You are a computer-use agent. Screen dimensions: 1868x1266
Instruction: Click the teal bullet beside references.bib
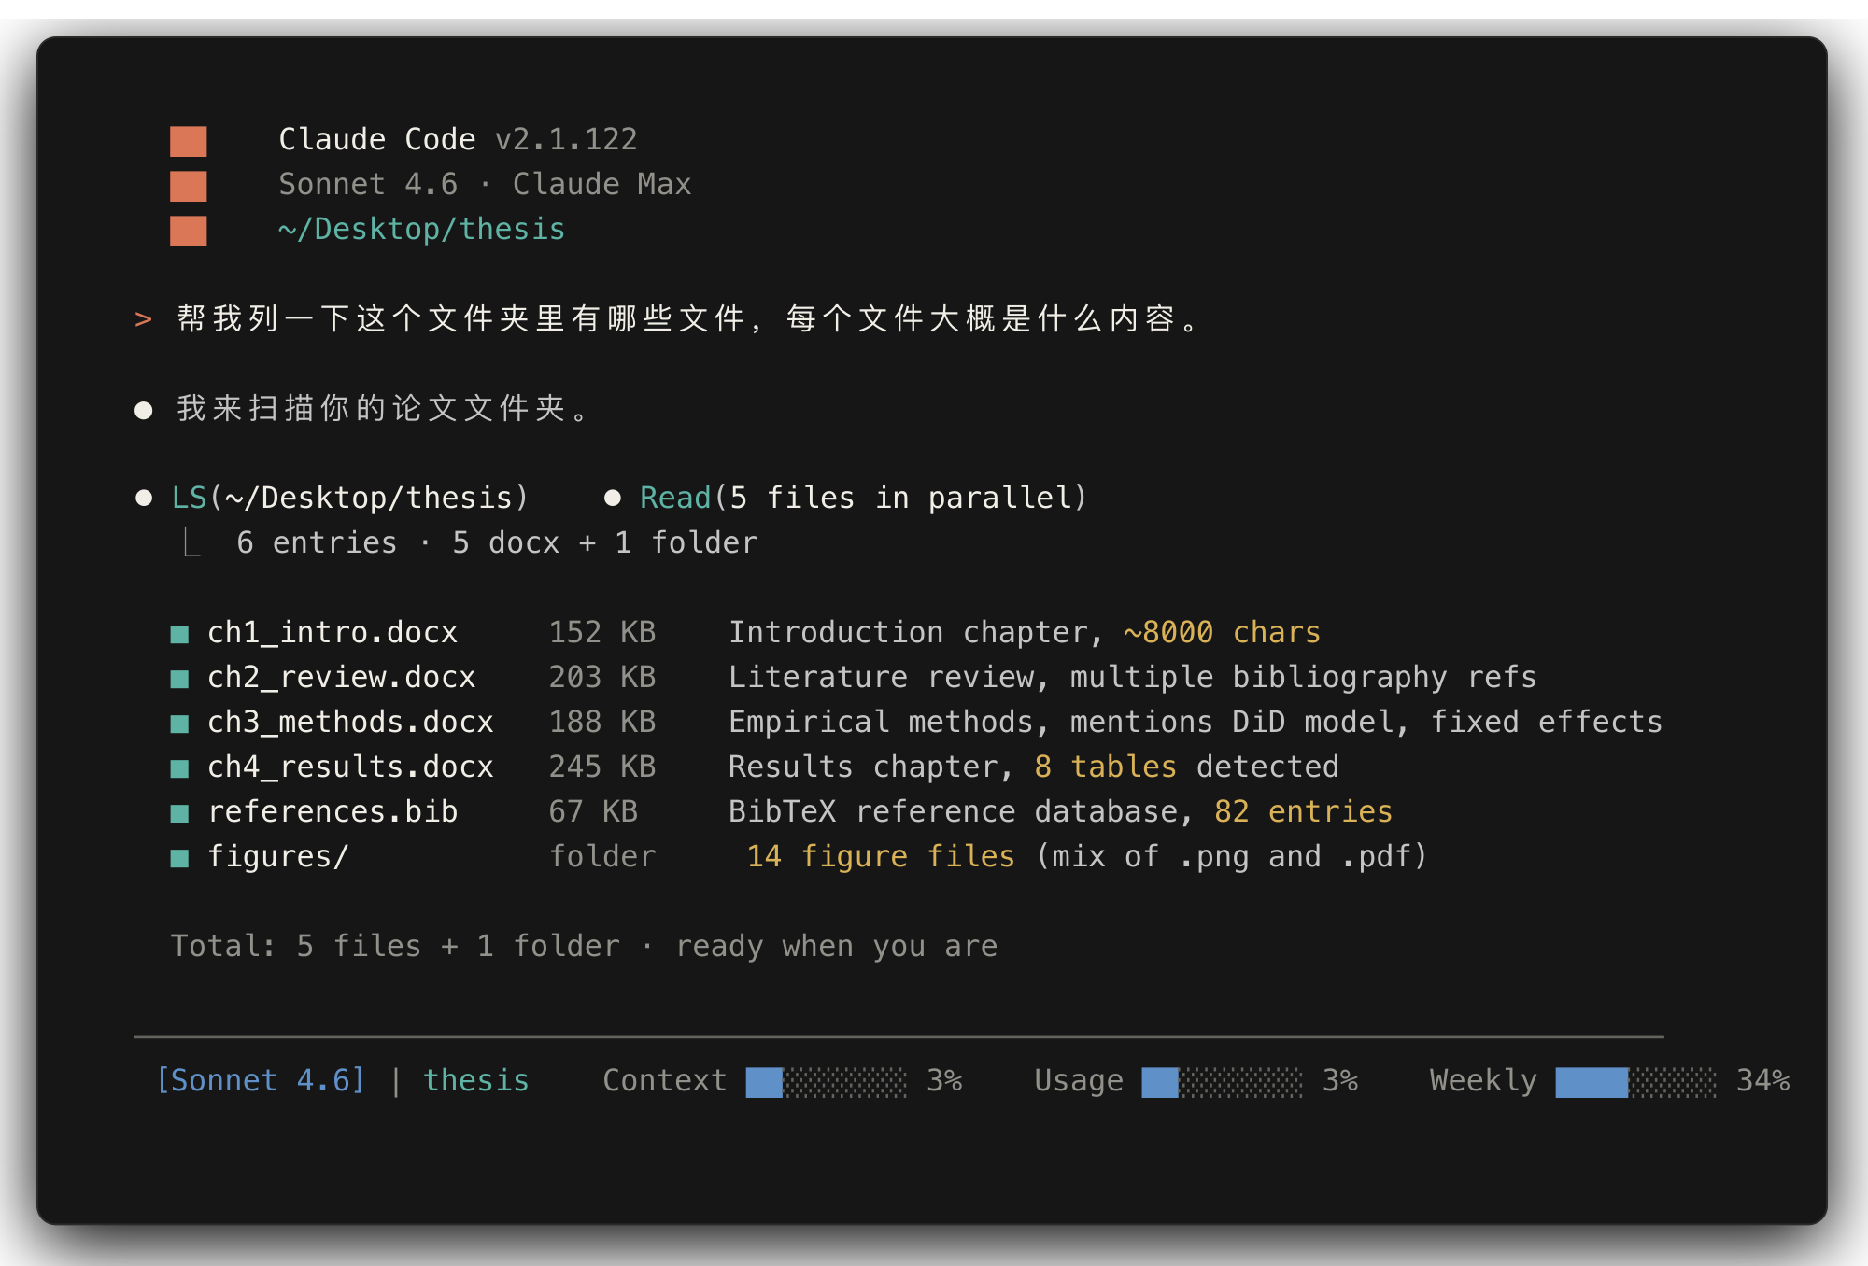point(179,814)
